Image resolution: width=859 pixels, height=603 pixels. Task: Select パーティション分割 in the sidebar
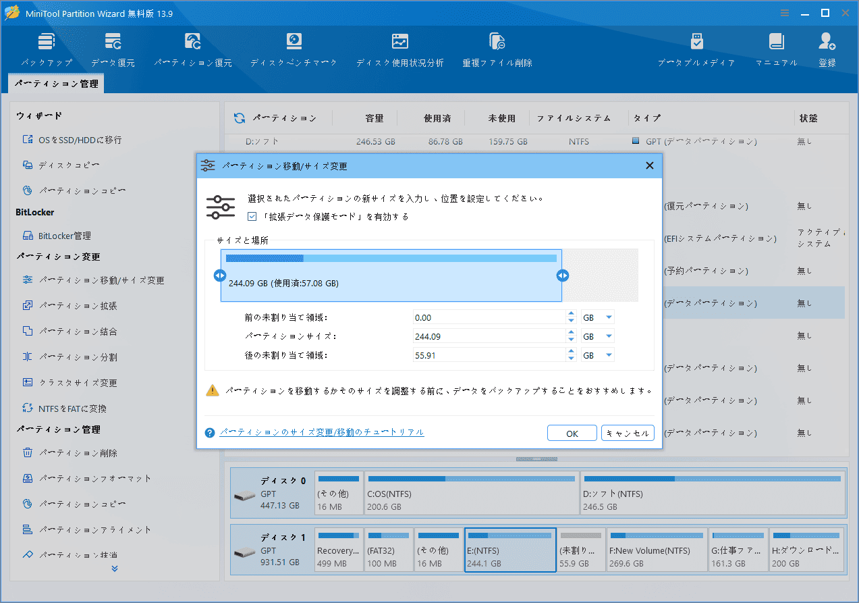click(x=70, y=357)
